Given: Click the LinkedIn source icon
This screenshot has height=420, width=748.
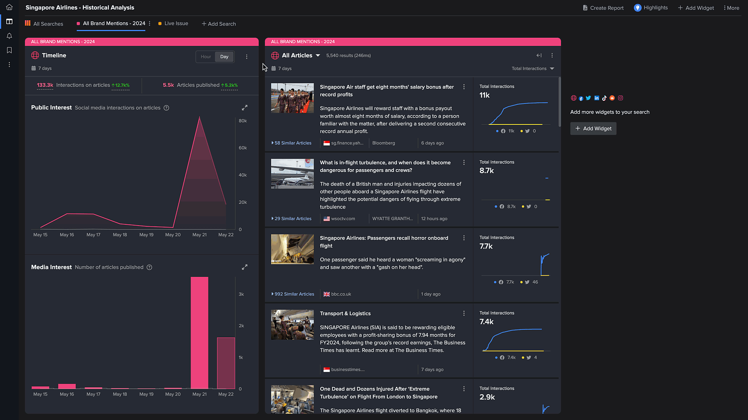Looking at the screenshot, I should [596, 98].
